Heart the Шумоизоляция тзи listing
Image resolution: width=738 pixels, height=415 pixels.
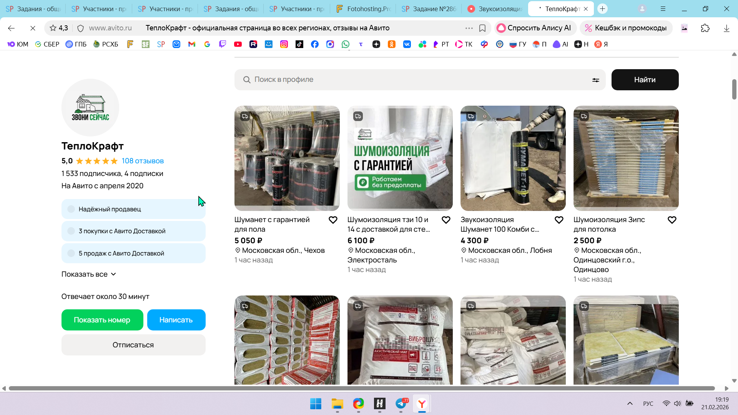click(x=446, y=220)
